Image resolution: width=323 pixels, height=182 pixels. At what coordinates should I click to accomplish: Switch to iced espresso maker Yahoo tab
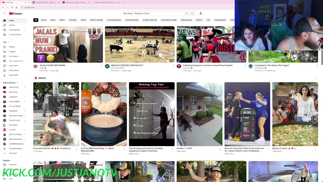[76, 2]
